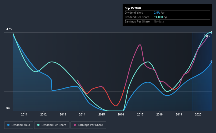Click the teal Dividend Per Share legend dot
This screenshot has height=133, width=216.
tap(38, 125)
